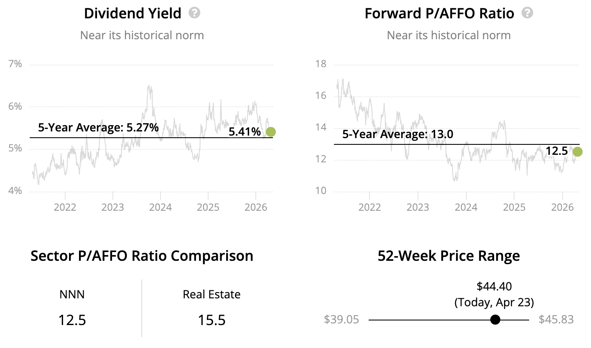
Task: Click the $39.05 52-week low price
Action: click(x=341, y=320)
